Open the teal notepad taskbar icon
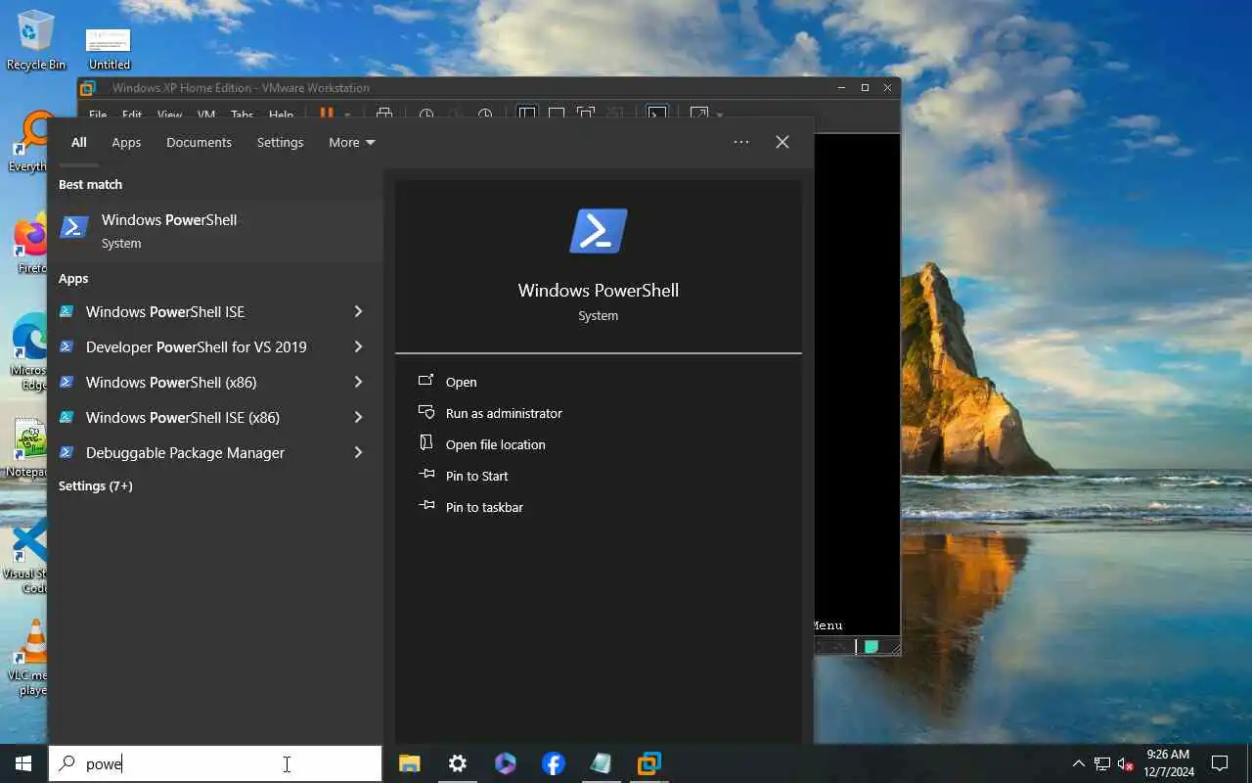The height and width of the screenshot is (783, 1252). click(601, 763)
